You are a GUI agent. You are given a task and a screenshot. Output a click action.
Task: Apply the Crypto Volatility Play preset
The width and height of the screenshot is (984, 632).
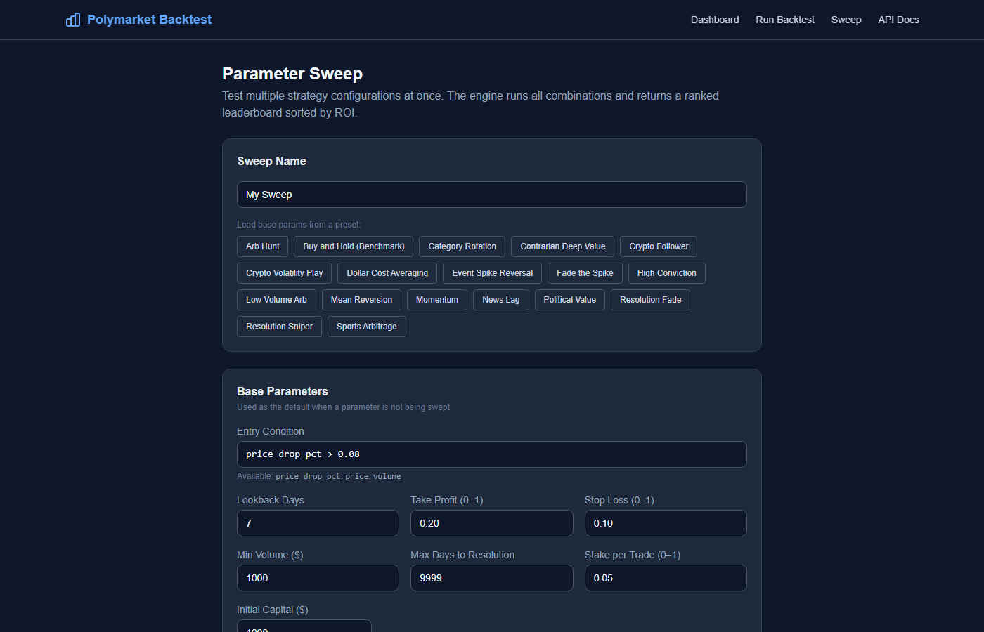285,273
